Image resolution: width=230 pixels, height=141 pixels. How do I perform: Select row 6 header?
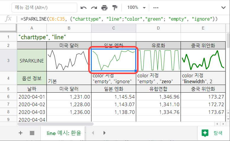click(x=8, y=96)
